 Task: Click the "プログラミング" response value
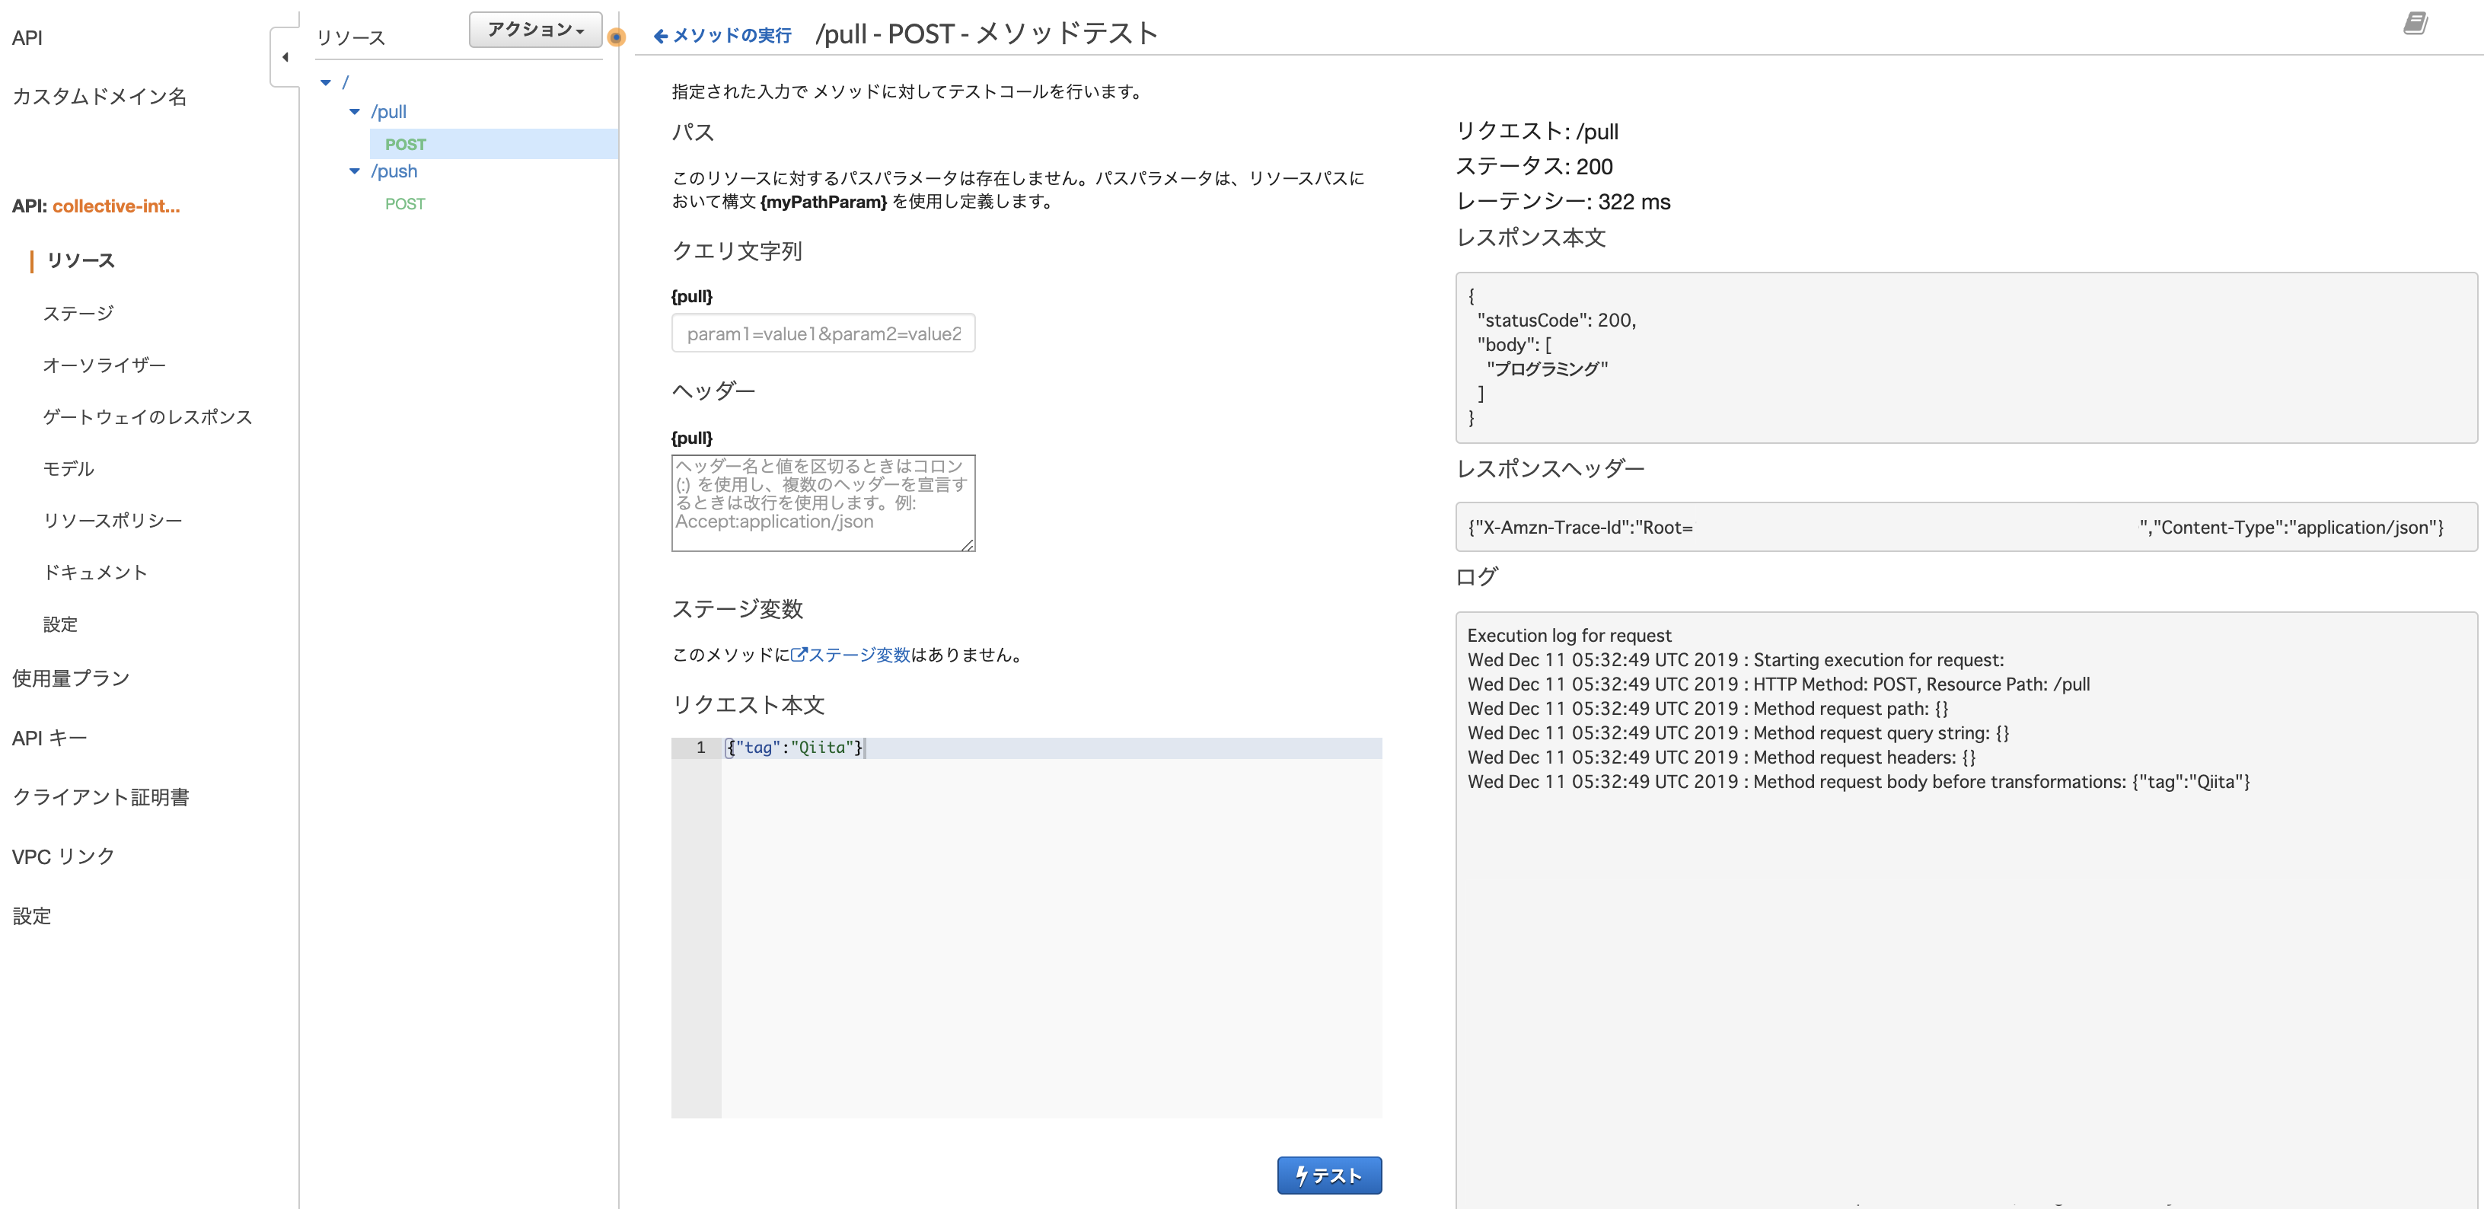[x=1548, y=369]
